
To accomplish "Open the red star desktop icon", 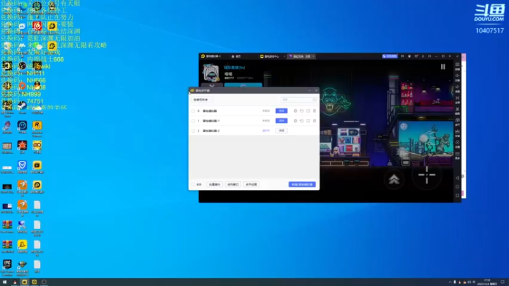I will pos(22,147).
